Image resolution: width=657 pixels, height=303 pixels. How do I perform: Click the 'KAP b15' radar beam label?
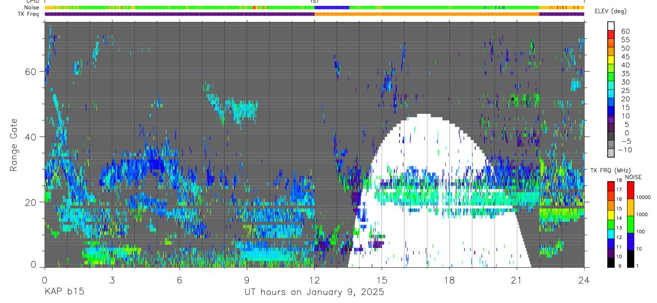tap(64, 292)
